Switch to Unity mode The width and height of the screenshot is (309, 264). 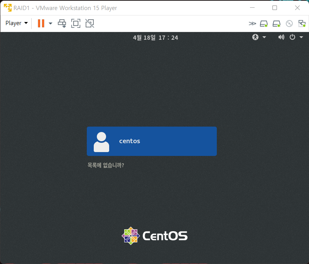pos(89,24)
